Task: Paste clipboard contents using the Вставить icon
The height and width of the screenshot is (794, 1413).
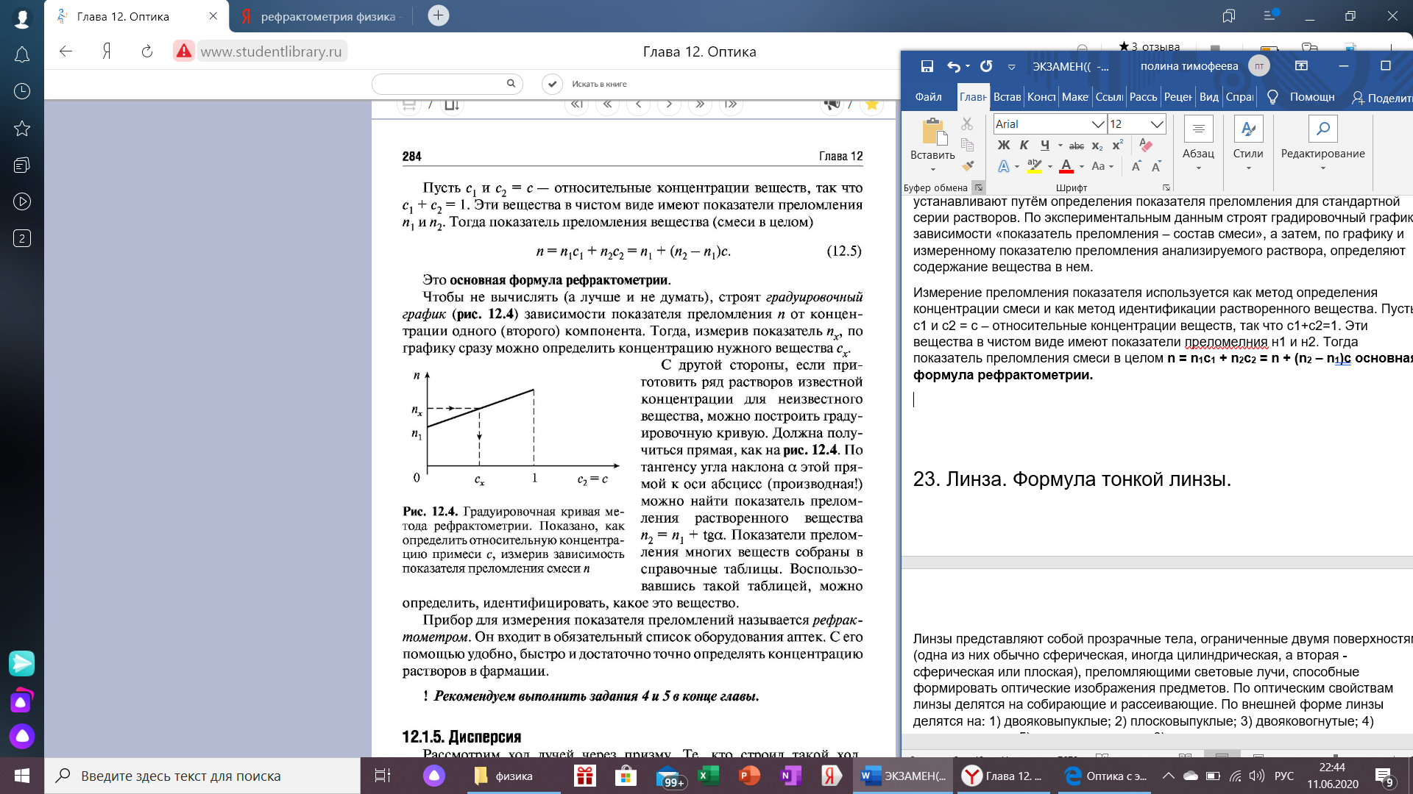Action: coord(933,132)
